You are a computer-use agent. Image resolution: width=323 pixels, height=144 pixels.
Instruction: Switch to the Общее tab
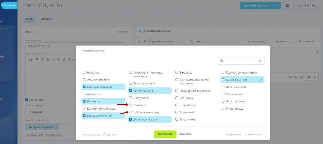pos(29,19)
